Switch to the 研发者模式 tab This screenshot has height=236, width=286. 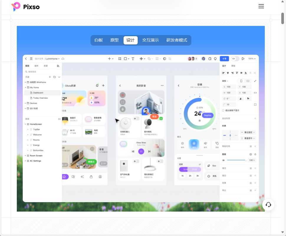point(177,40)
